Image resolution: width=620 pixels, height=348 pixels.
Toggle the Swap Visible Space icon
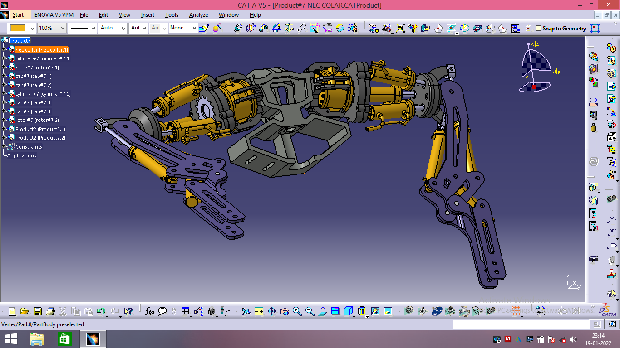tap(388, 311)
